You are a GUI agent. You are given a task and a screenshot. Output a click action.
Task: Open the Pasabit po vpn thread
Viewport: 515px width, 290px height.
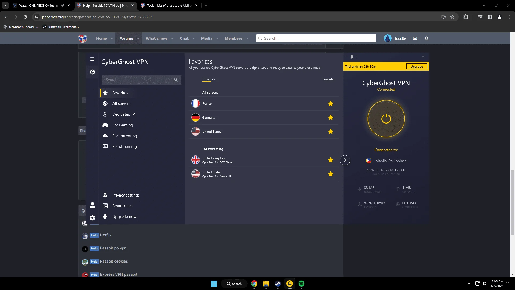[113, 248]
